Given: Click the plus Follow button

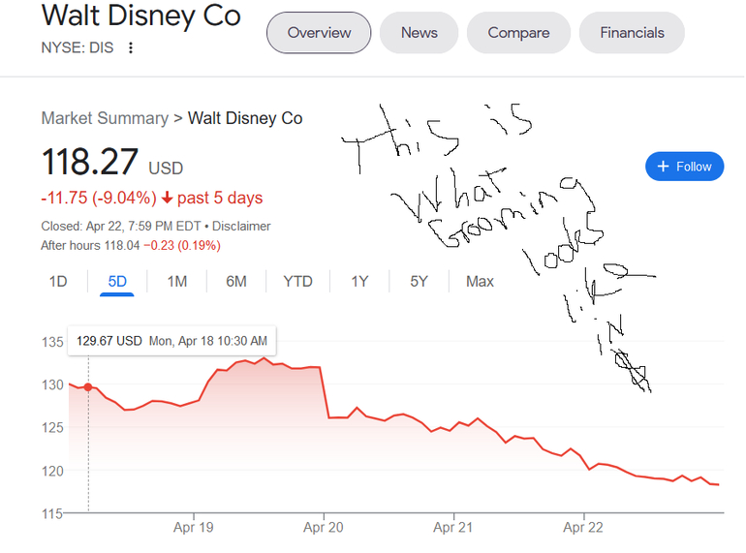Looking at the screenshot, I should 684,167.
